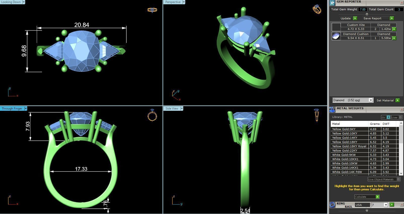Close the Gem Reporter panel

pos(402,3)
